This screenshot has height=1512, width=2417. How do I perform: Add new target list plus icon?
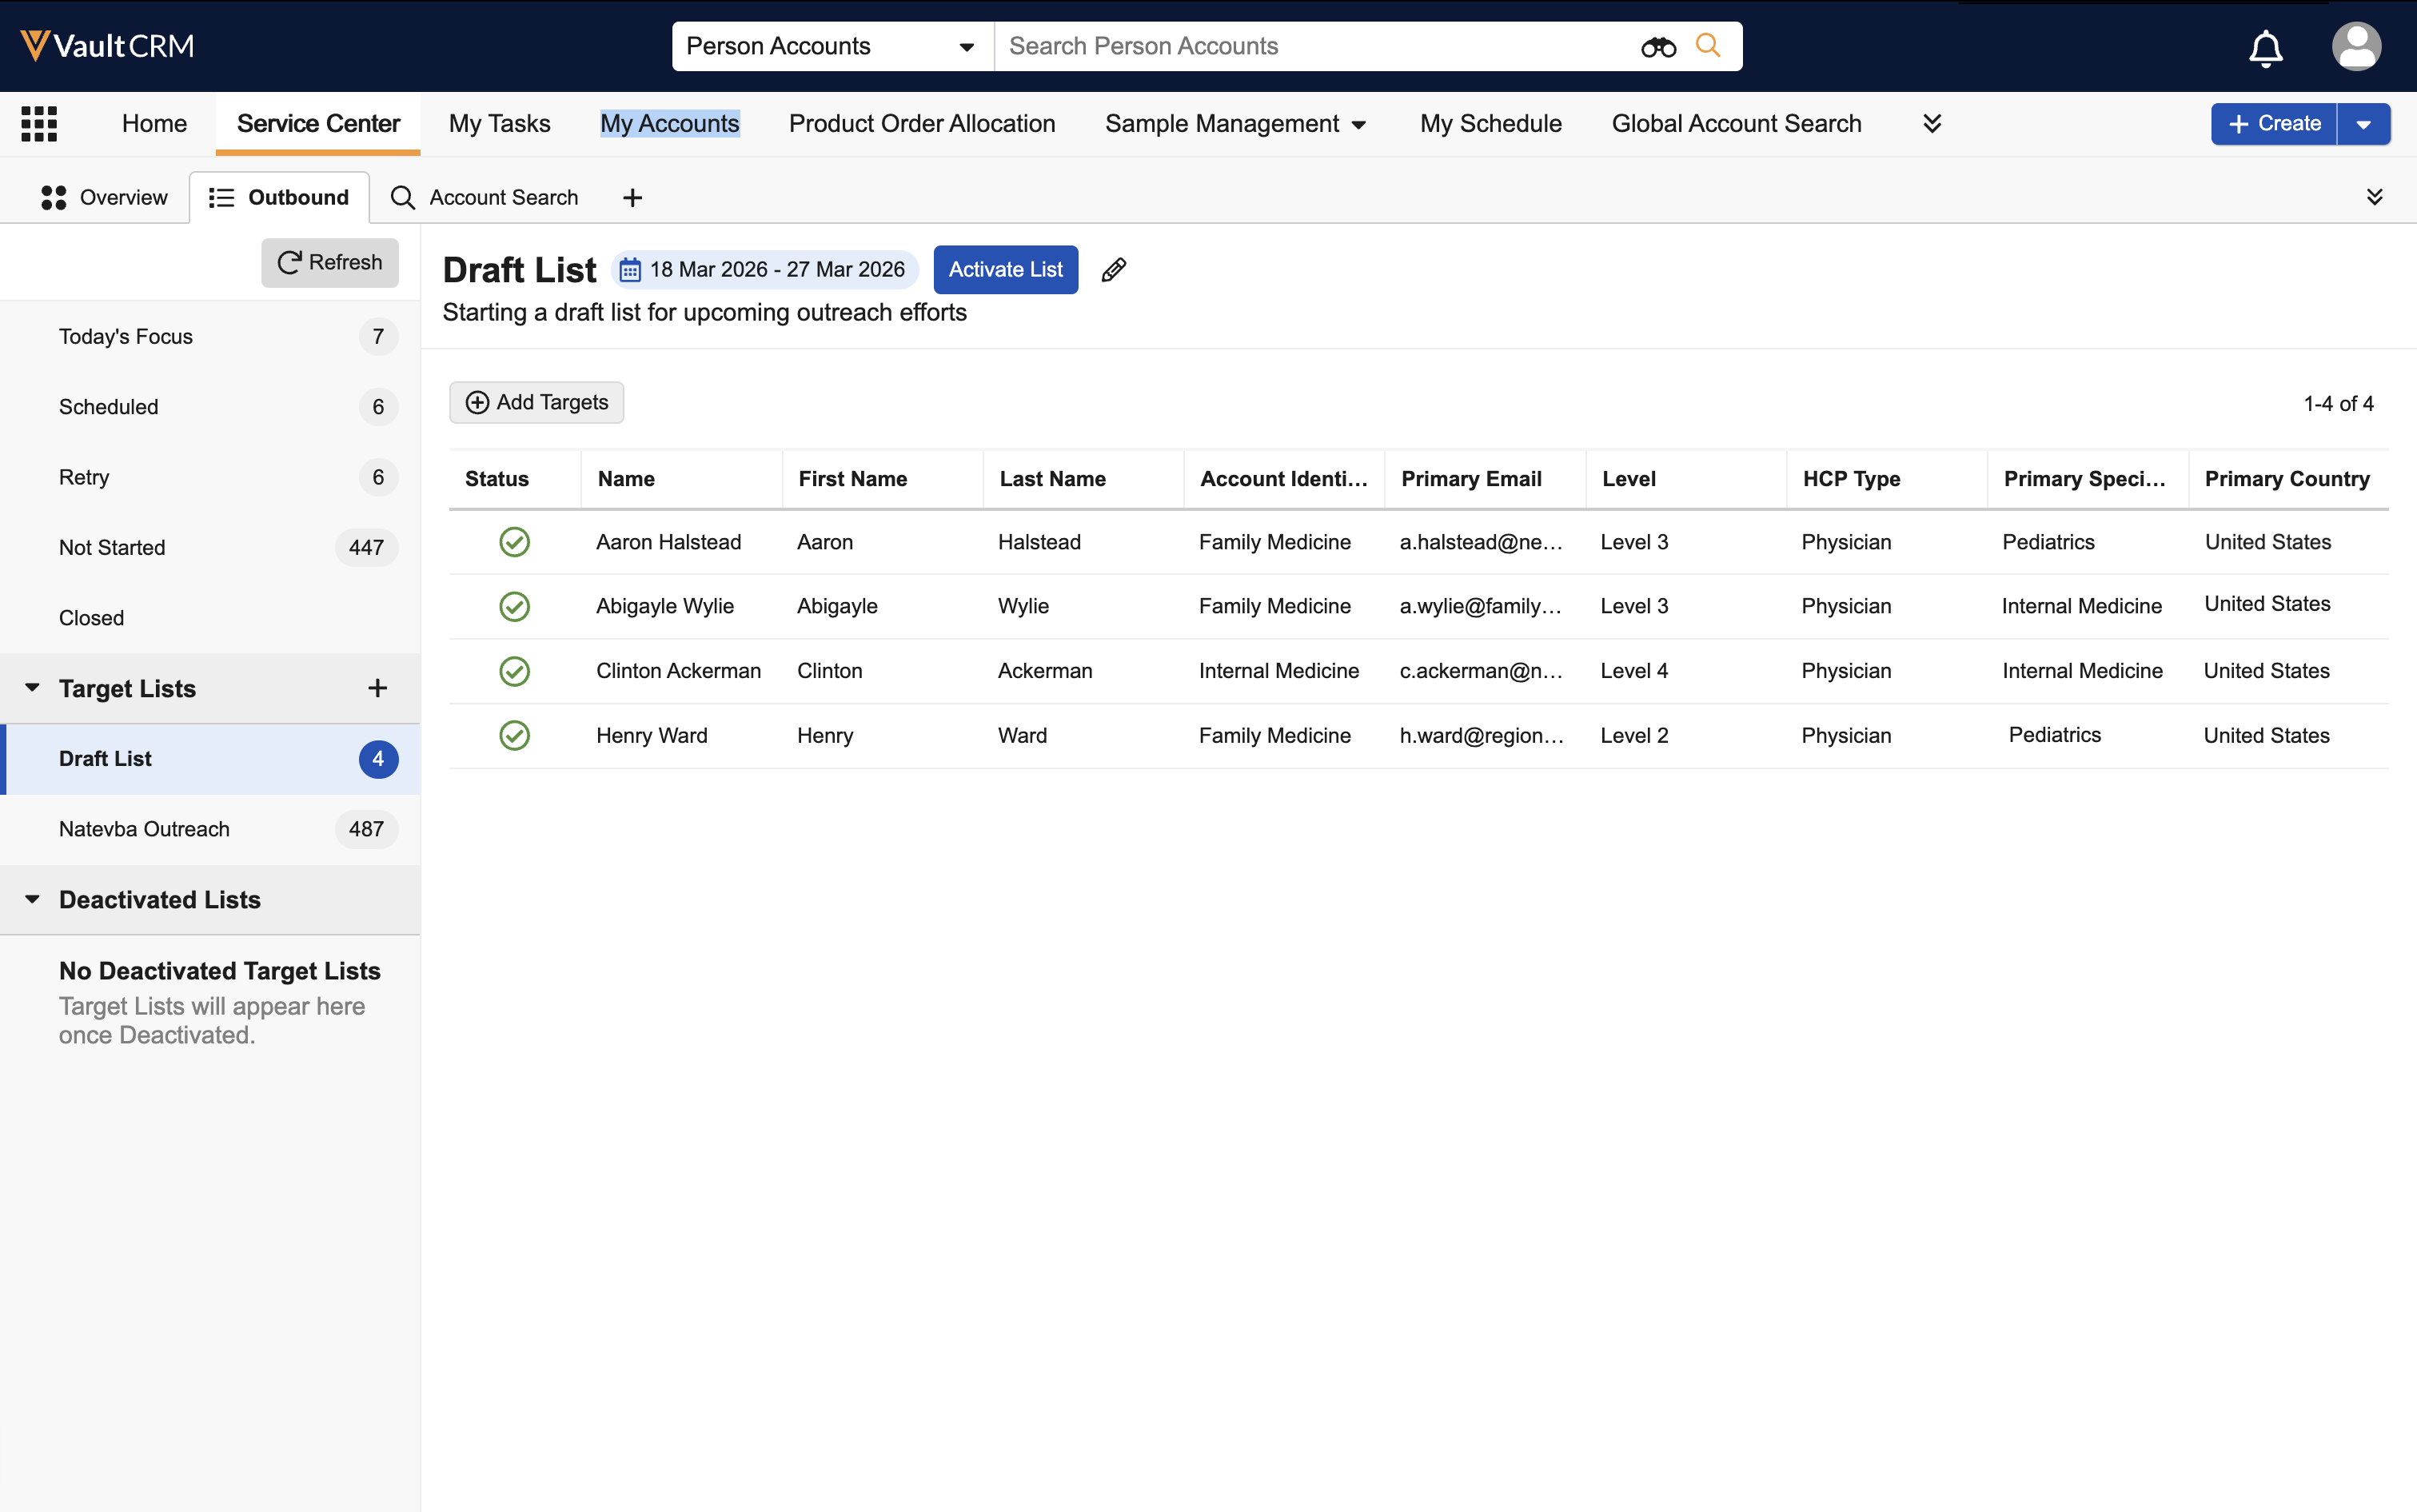coord(377,688)
